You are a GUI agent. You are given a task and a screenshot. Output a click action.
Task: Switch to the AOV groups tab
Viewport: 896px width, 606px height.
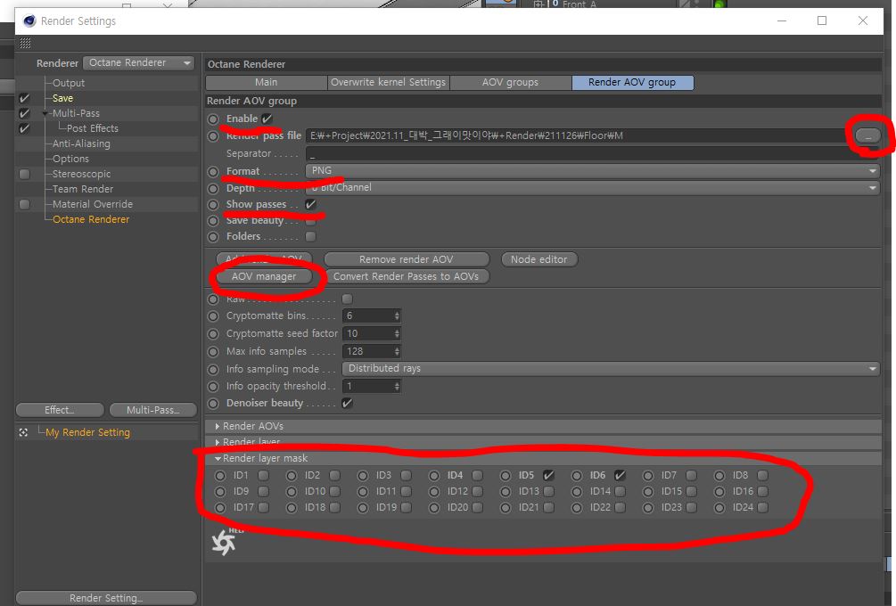pyautogui.click(x=510, y=82)
